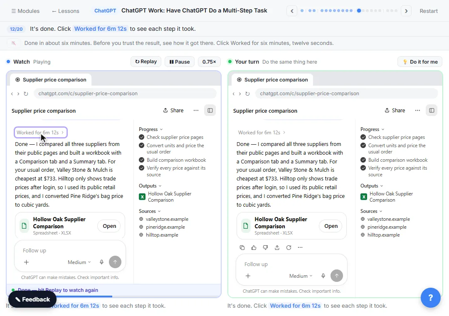Click microphone icon in Your turn composer

point(323,276)
